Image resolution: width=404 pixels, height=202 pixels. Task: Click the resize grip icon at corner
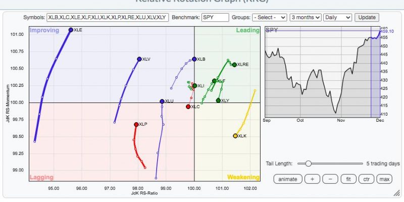pos(396,193)
